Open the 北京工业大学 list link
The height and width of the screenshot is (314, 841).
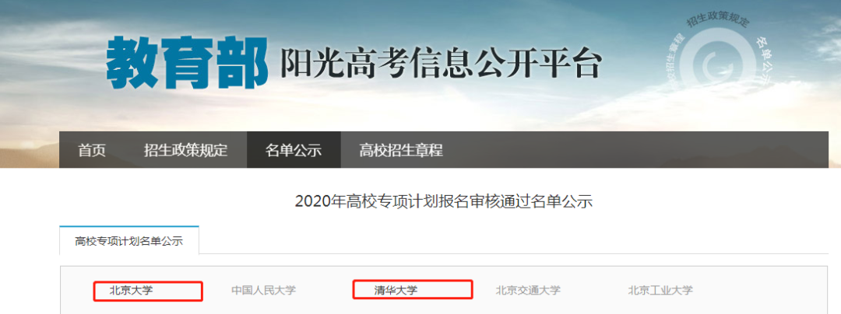click(660, 291)
